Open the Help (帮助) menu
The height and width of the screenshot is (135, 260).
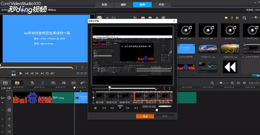[x=52, y=10]
